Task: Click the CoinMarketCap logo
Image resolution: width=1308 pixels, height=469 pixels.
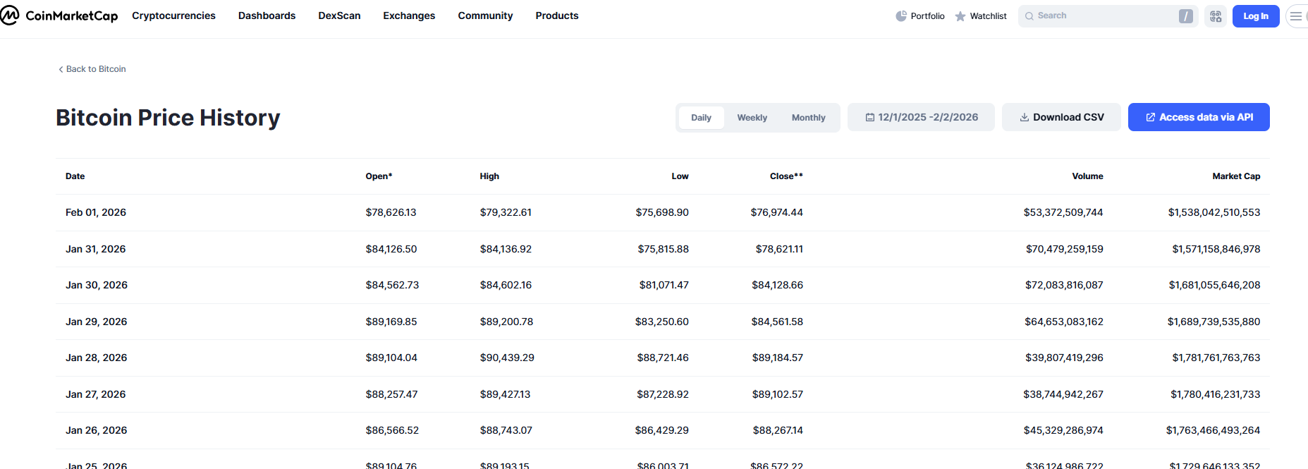Action: click(59, 16)
